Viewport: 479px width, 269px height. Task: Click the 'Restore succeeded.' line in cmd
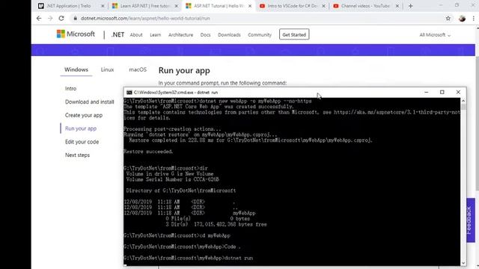[148, 152]
